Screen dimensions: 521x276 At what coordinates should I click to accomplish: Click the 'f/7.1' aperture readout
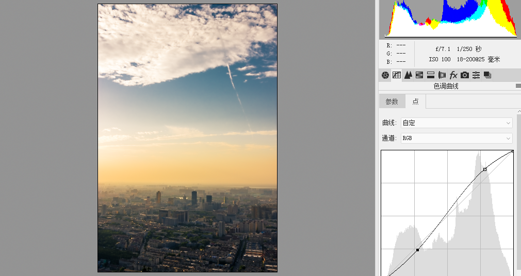click(x=443, y=49)
